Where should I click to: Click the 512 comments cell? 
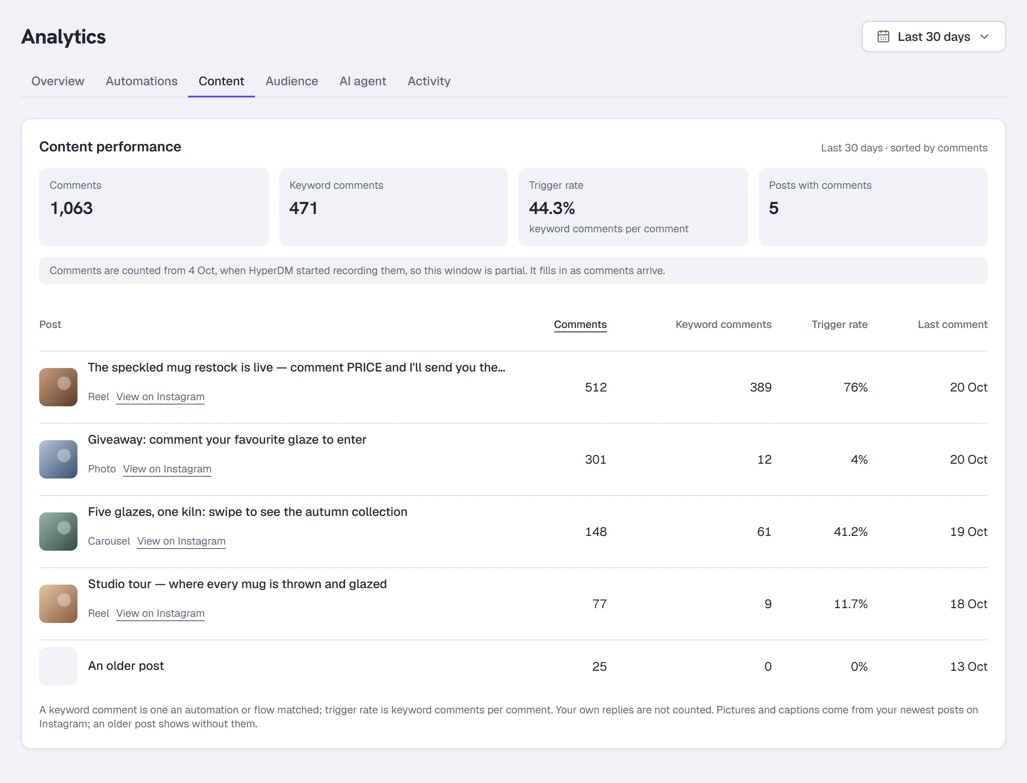596,387
